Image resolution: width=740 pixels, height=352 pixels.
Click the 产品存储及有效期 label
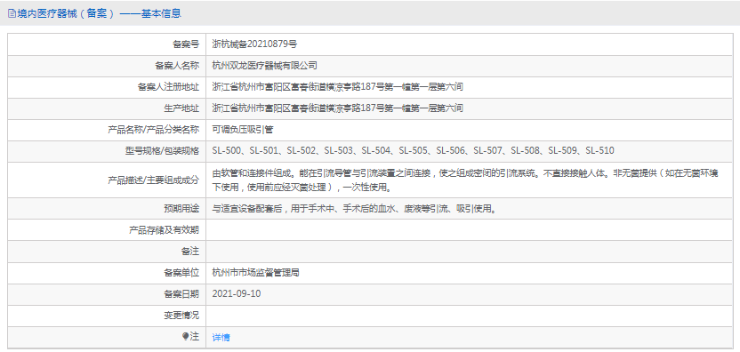pyautogui.click(x=165, y=230)
